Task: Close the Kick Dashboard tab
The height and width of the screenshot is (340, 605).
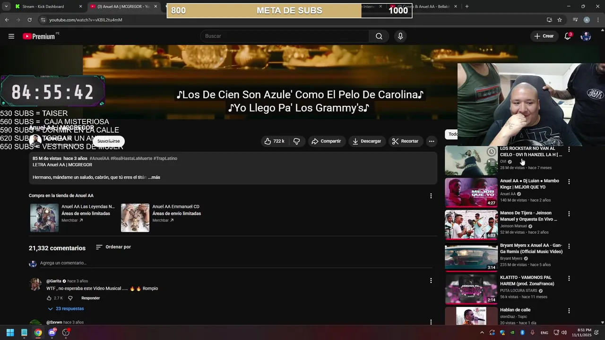Action: click(80, 7)
